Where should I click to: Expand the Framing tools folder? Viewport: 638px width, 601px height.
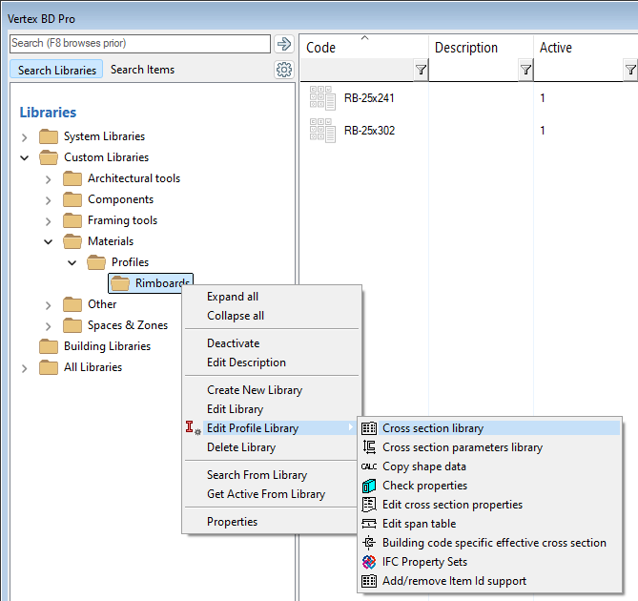[49, 221]
